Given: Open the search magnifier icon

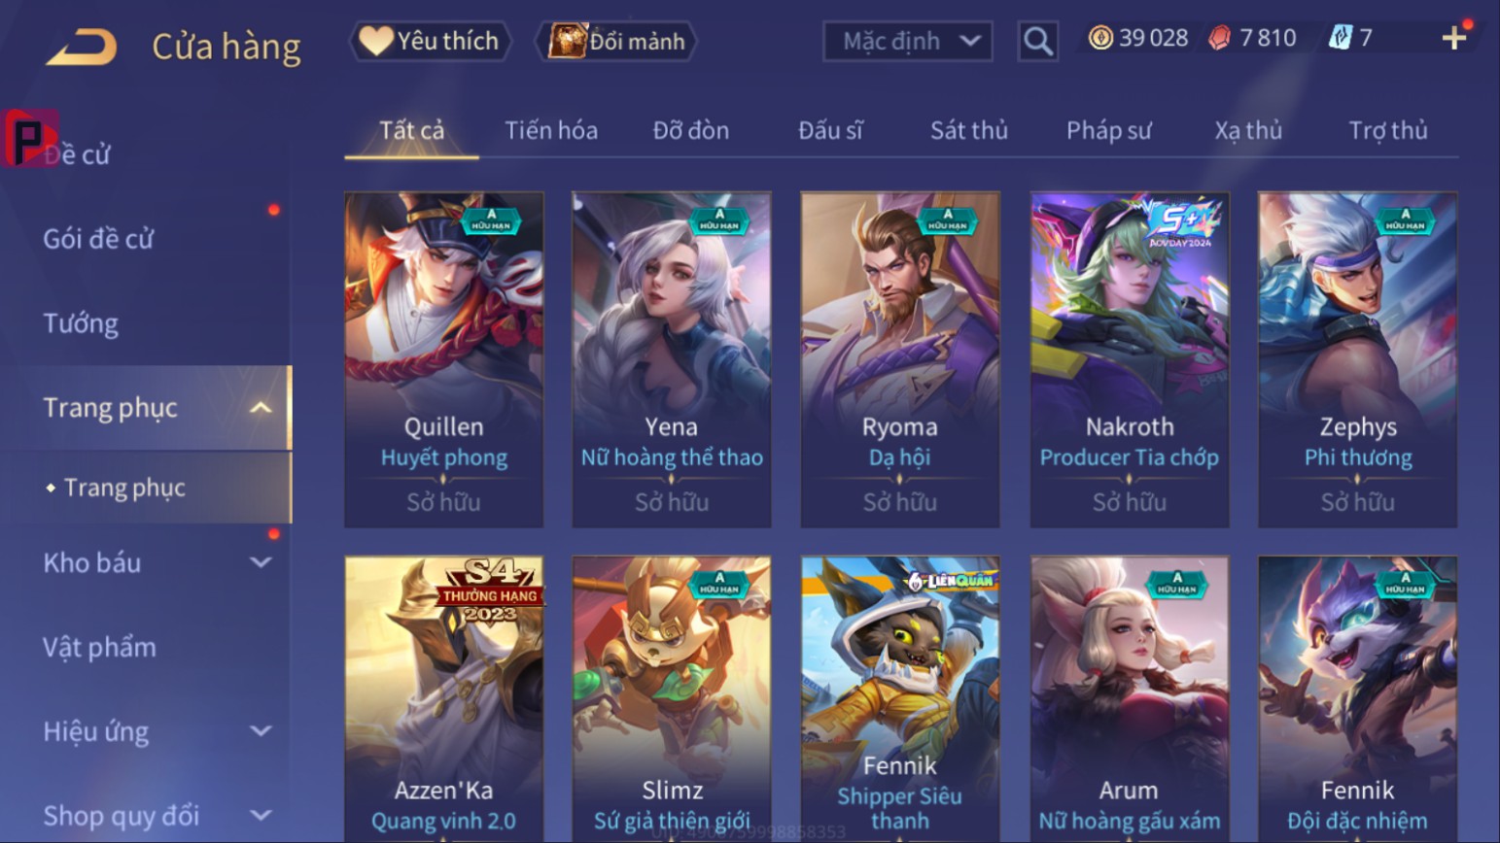Looking at the screenshot, I should (x=1037, y=41).
